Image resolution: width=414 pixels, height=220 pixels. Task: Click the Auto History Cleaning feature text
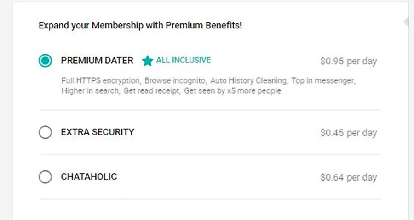click(249, 81)
